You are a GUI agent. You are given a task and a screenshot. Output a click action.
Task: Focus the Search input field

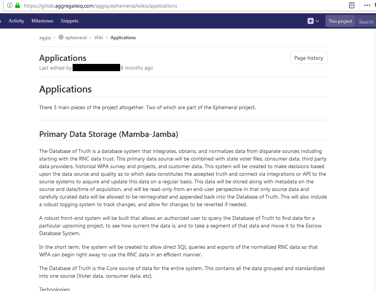366,21
